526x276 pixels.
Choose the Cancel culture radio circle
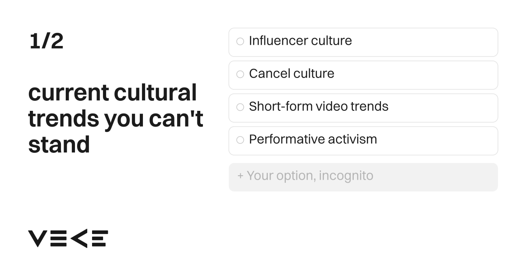tap(240, 74)
